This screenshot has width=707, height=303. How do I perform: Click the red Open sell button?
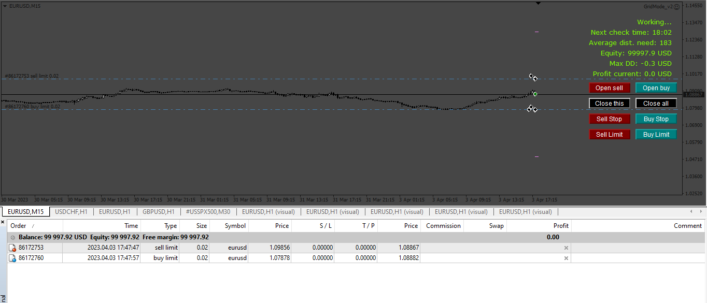610,88
